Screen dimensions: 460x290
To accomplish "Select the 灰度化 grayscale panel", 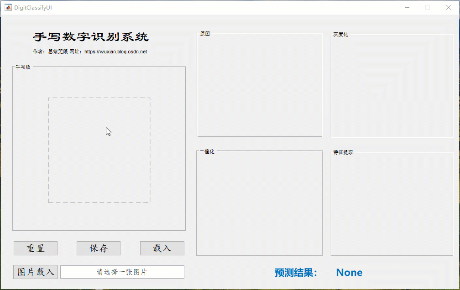I will click(392, 85).
